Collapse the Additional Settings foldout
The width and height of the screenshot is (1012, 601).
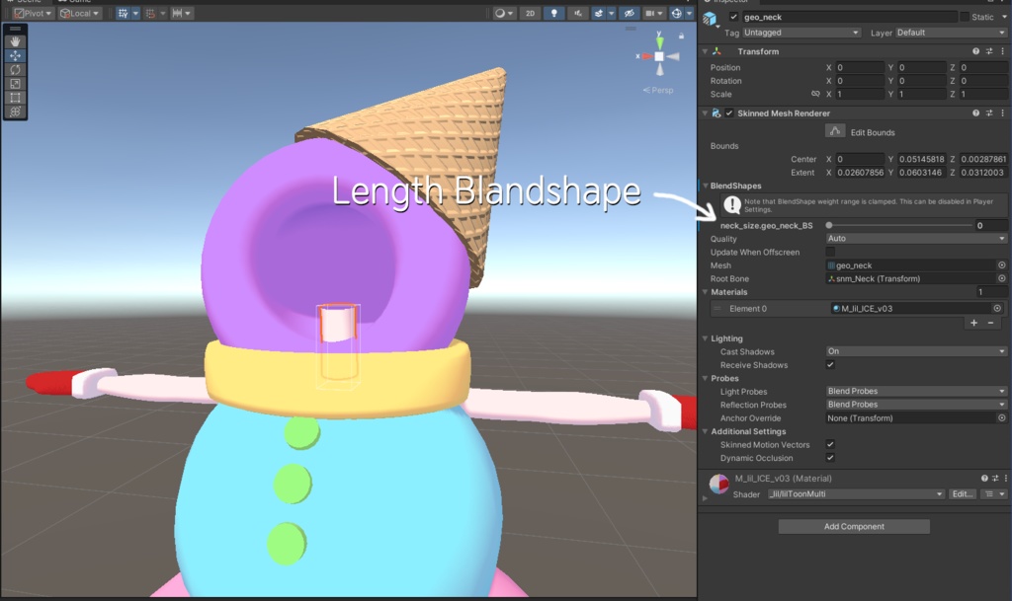point(706,431)
